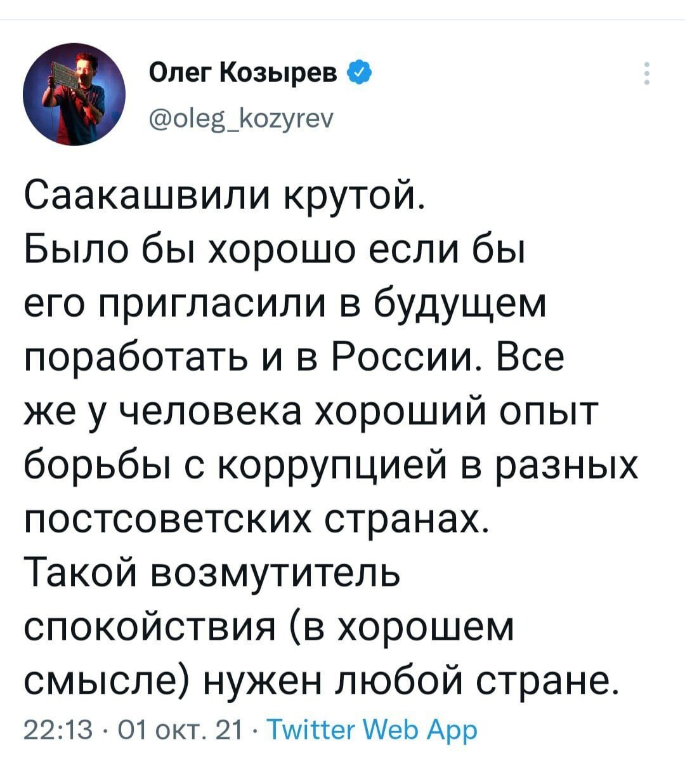Screen dimensions: 685x766
Task: Open the three-dot more options menu
Action: [x=647, y=74]
